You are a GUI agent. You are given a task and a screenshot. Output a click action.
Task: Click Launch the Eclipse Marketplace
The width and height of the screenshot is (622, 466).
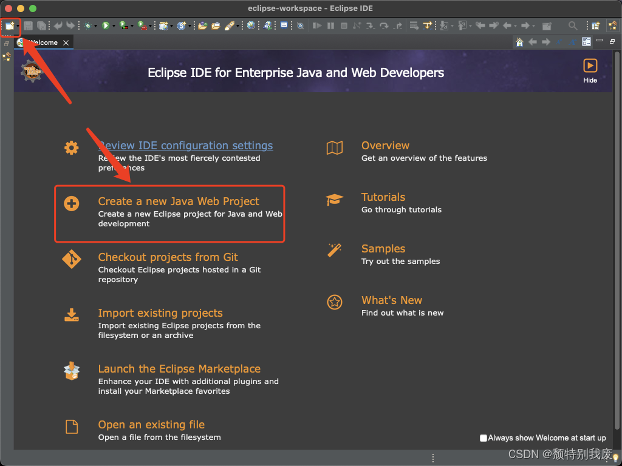click(179, 369)
